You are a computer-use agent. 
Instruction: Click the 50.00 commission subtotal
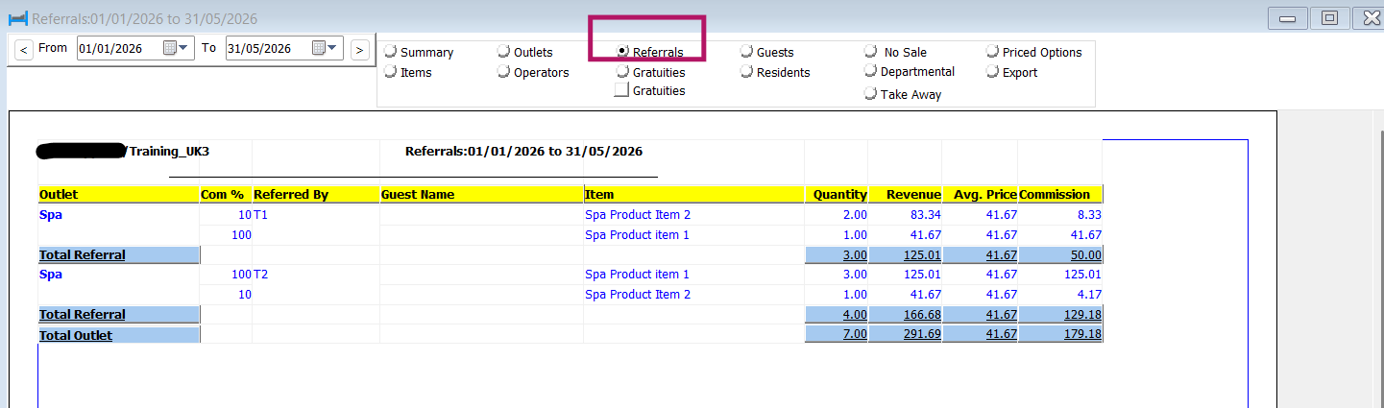click(x=1083, y=254)
